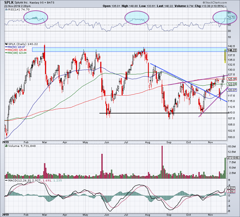Click the 1.691 signal tag on MACD axis

point(231,191)
